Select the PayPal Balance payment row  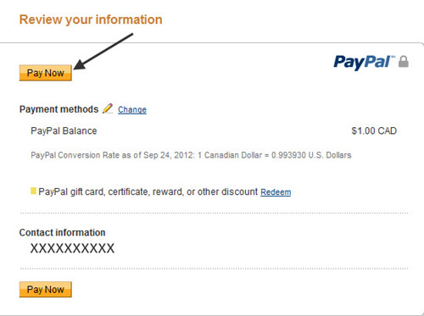(x=214, y=130)
